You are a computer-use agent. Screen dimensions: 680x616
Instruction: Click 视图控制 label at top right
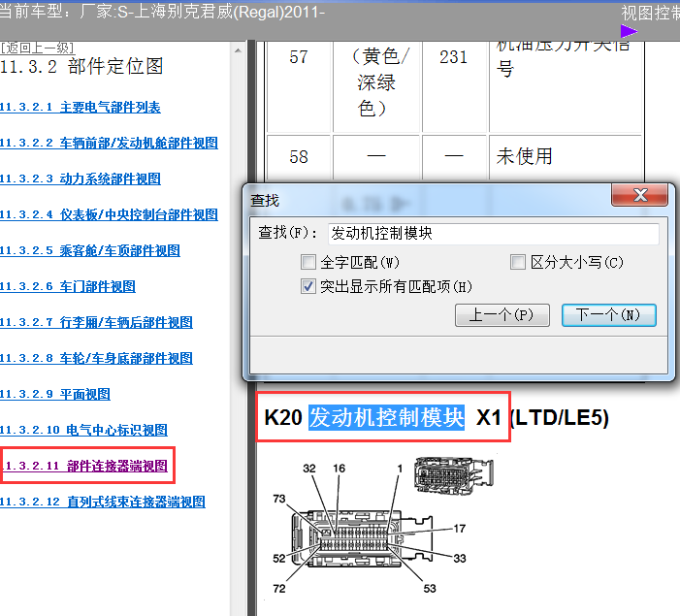(x=651, y=13)
